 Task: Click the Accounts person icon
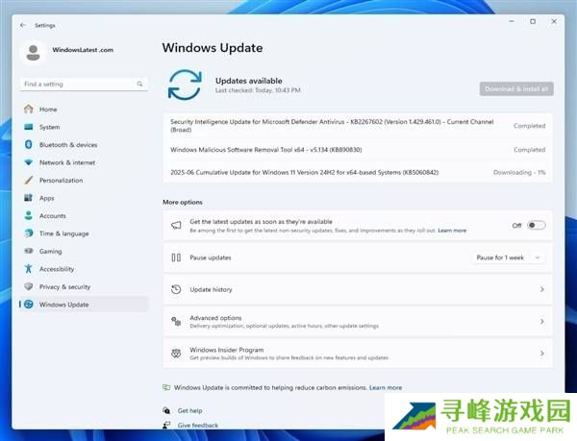click(29, 215)
